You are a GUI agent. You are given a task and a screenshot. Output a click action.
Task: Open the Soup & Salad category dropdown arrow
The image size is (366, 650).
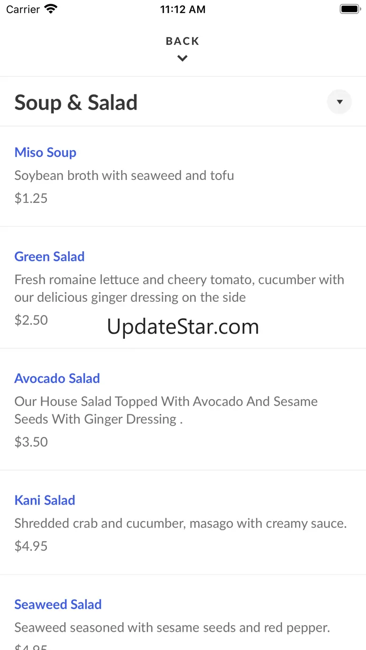[x=339, y=102]
